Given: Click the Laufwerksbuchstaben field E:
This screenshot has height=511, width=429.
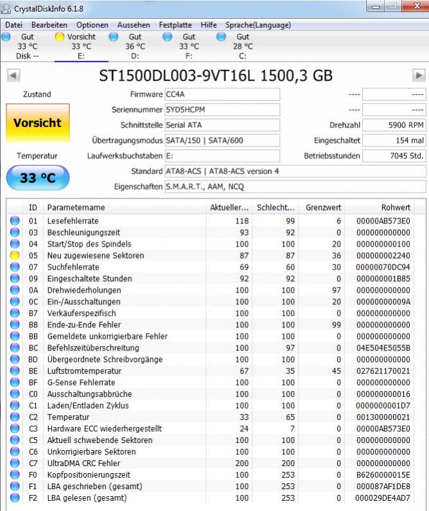Looking at the screenshot, I should (x=222, y=156).
